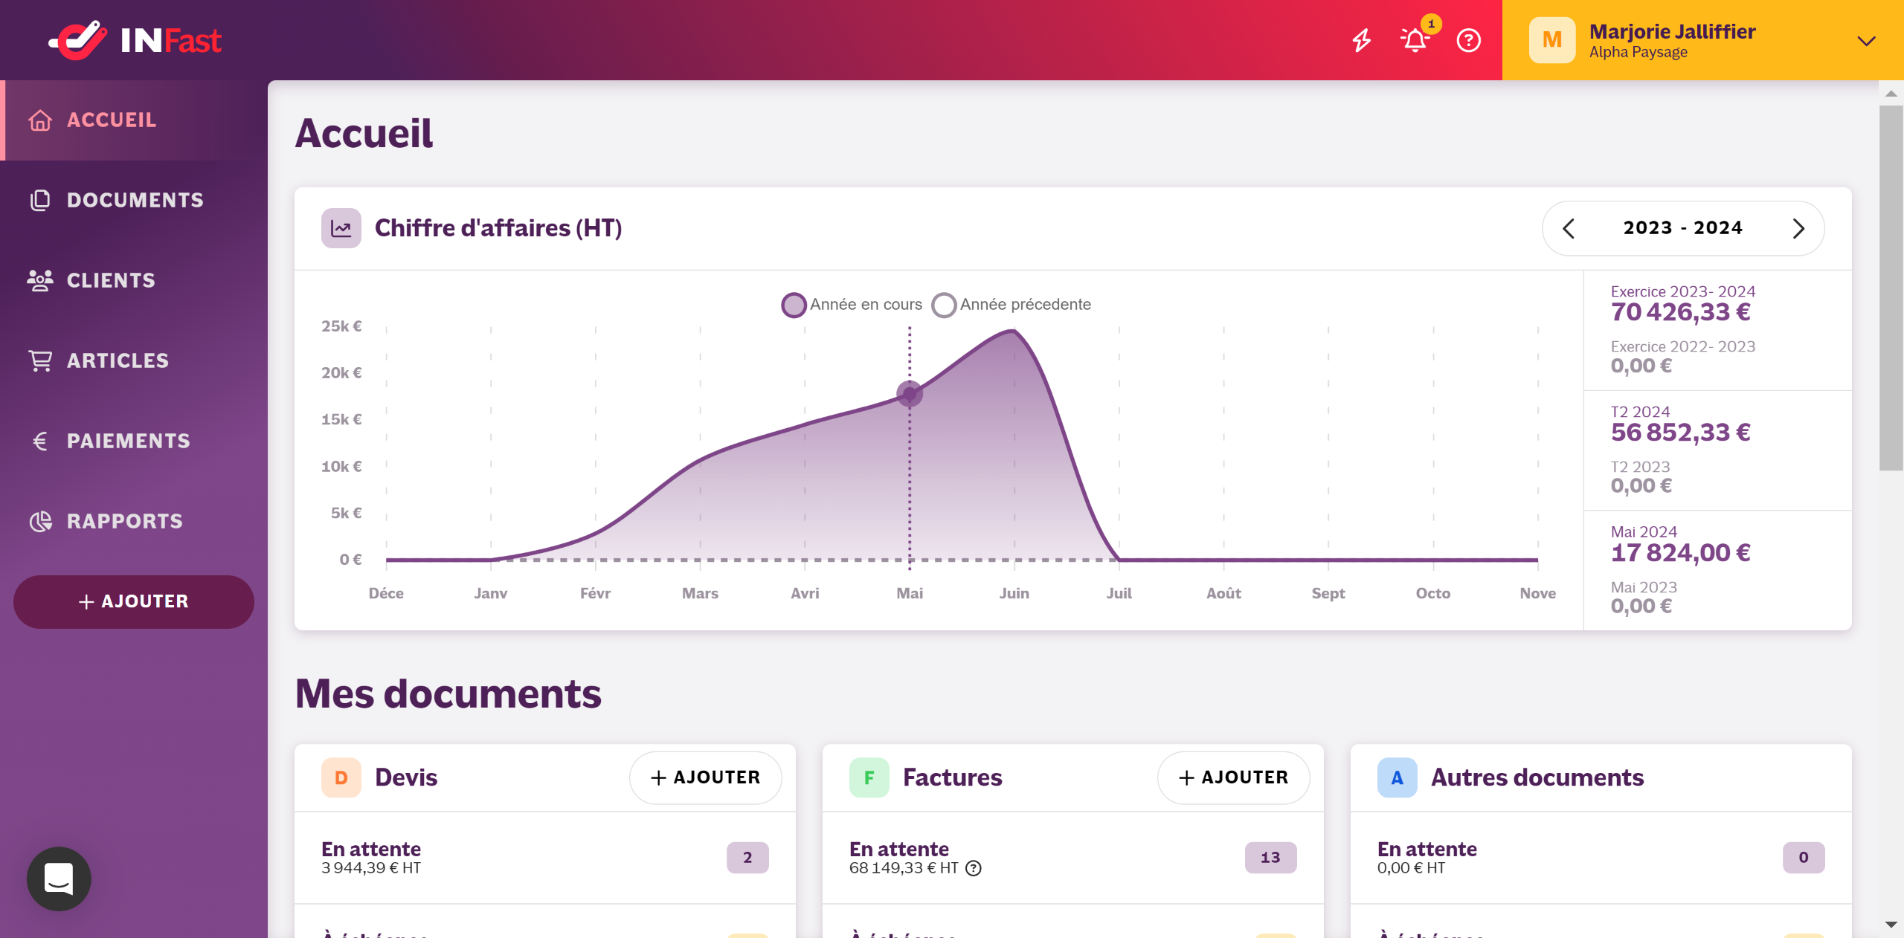Click the lightning bolt quick actions icon
Image resolution: width=1904 pixels, height=938 pixels.
click(1361, 40)
